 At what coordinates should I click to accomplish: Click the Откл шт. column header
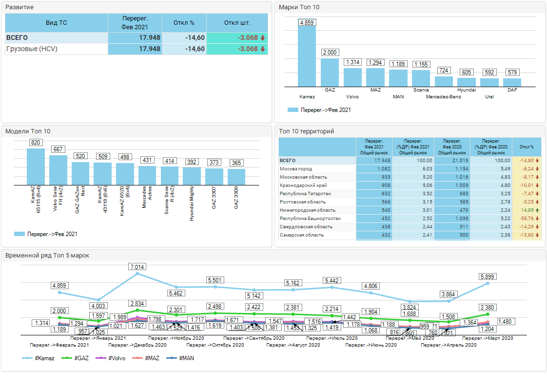coord(237,23)
